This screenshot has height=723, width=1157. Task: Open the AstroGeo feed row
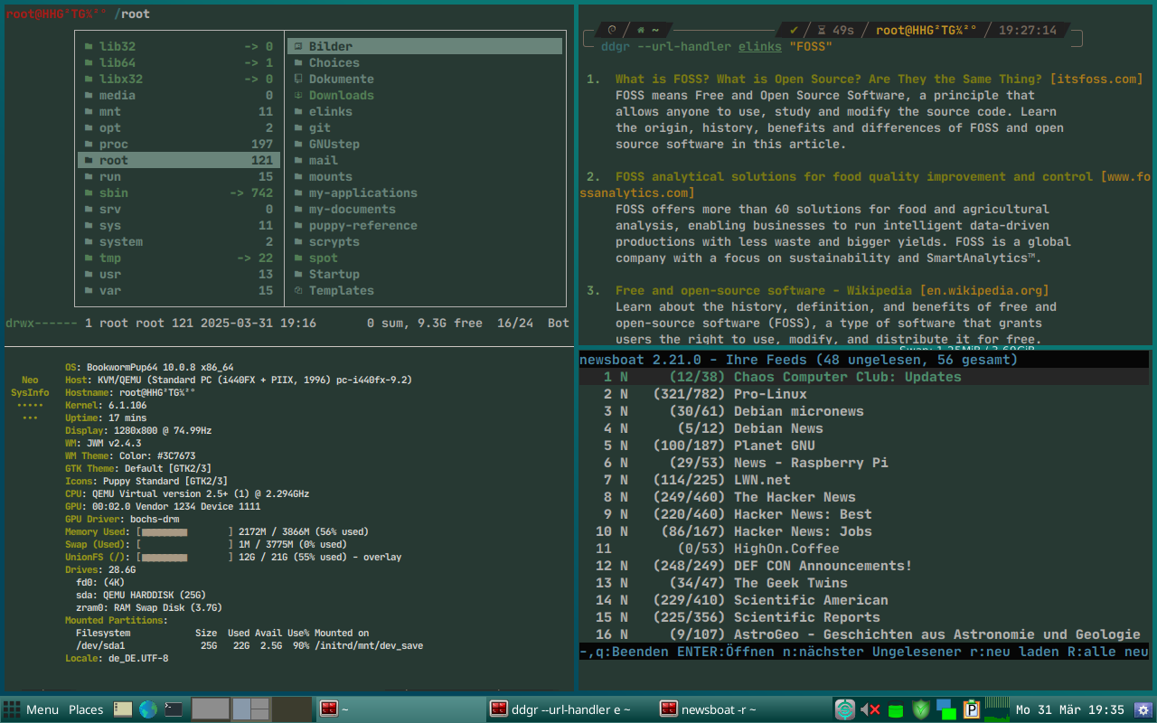(x=864, y=634)
